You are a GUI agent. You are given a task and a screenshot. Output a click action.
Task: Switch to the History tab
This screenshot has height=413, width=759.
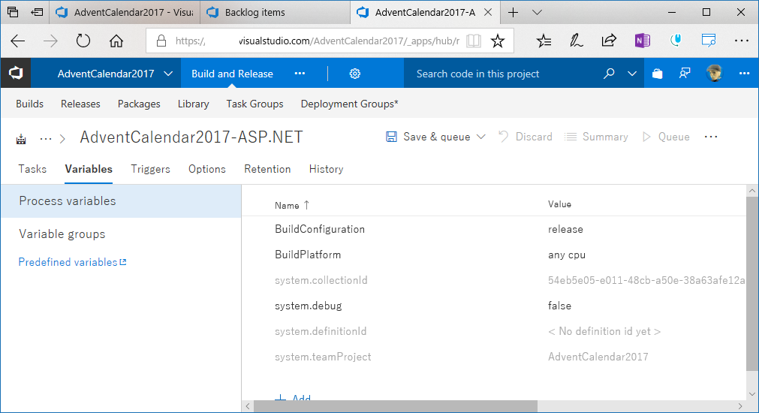tap(327, 169)
